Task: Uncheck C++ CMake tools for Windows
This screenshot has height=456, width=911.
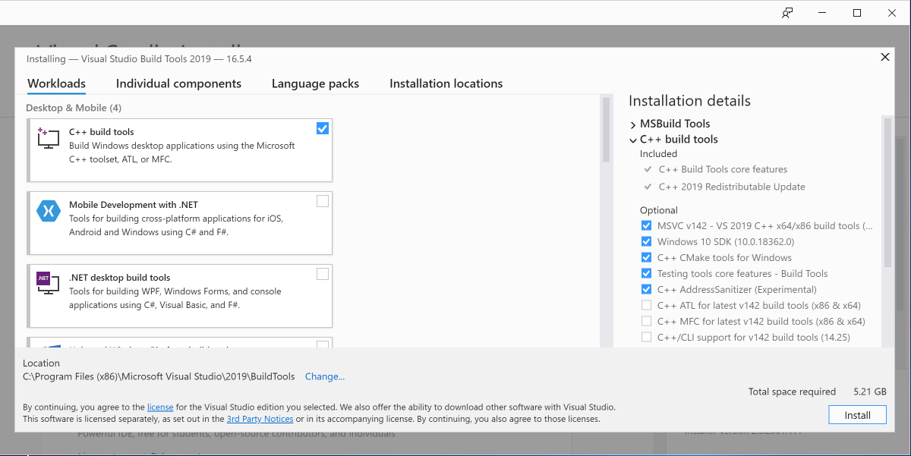Action: click(x=646, y=257)
